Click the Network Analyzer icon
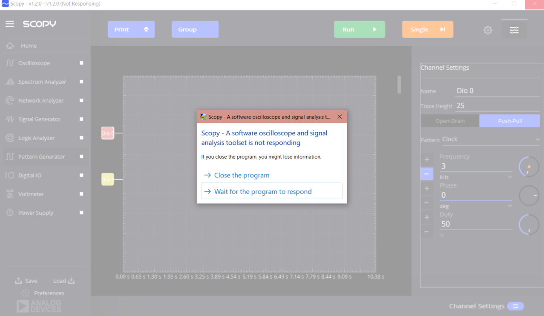This screenshot has width=544, height=316. click(x=10, y=100)
